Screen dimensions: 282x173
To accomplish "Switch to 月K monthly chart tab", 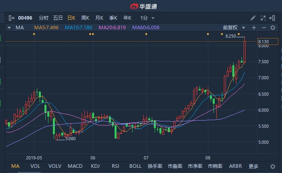I will click(99, 18).
